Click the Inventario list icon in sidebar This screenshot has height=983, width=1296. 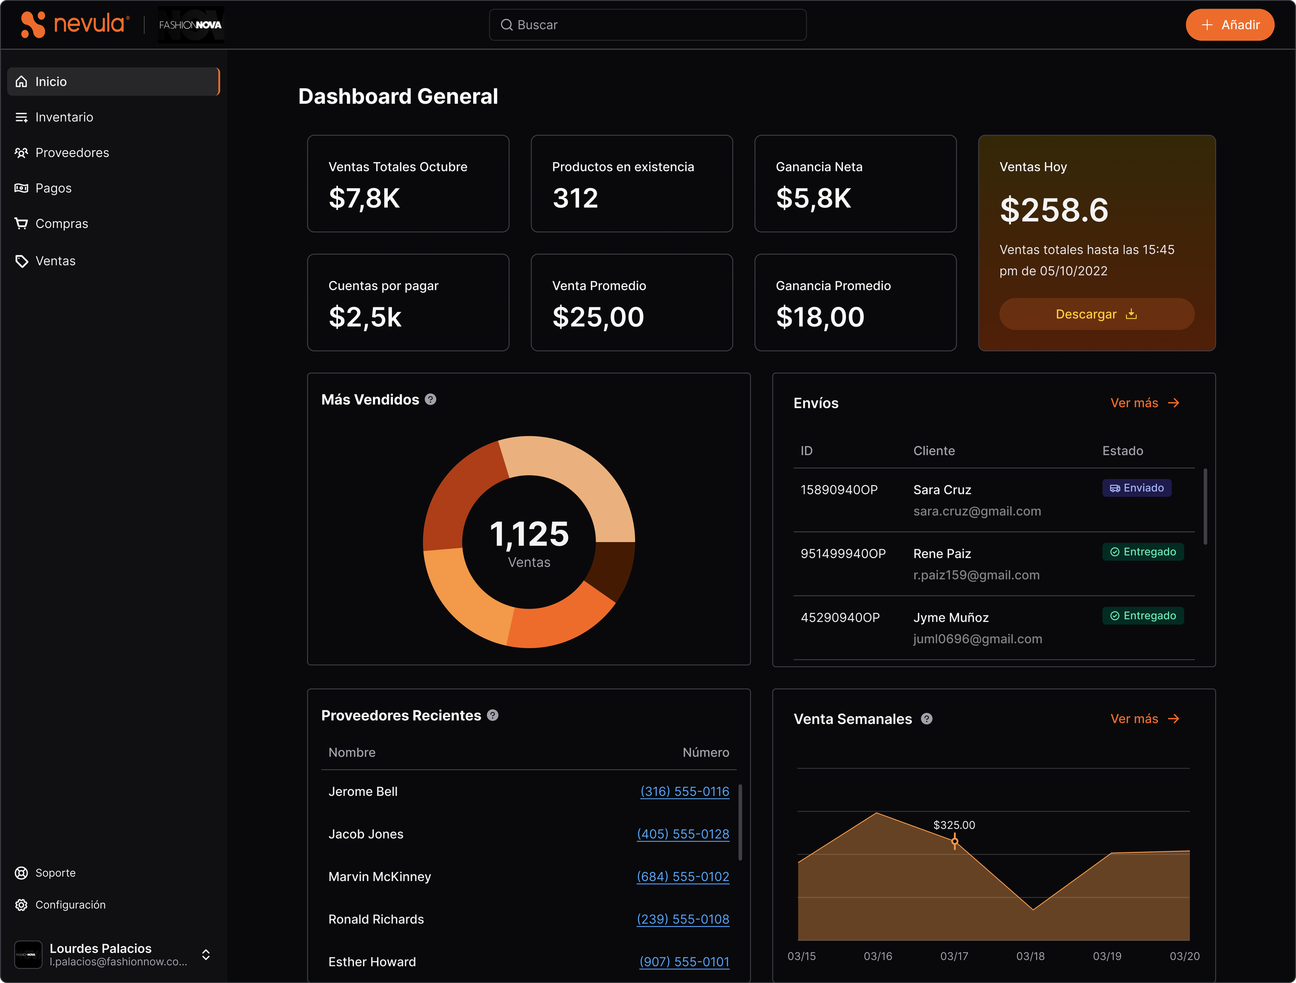click(x=22, y=117)
